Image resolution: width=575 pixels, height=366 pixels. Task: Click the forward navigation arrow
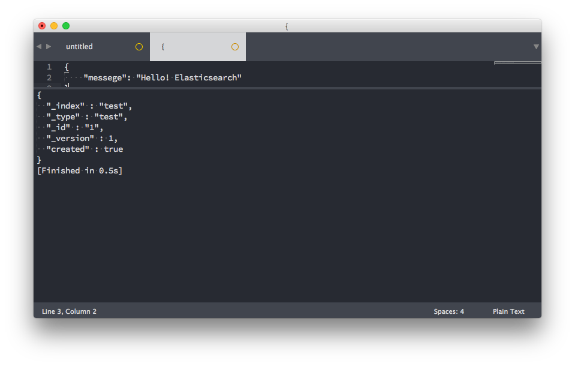(49, 46)
